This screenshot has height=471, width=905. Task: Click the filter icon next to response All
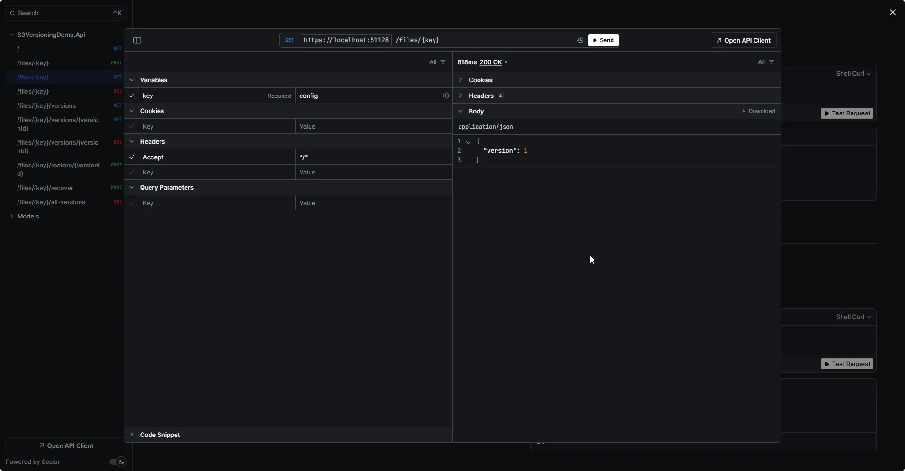tap(772, 62)
